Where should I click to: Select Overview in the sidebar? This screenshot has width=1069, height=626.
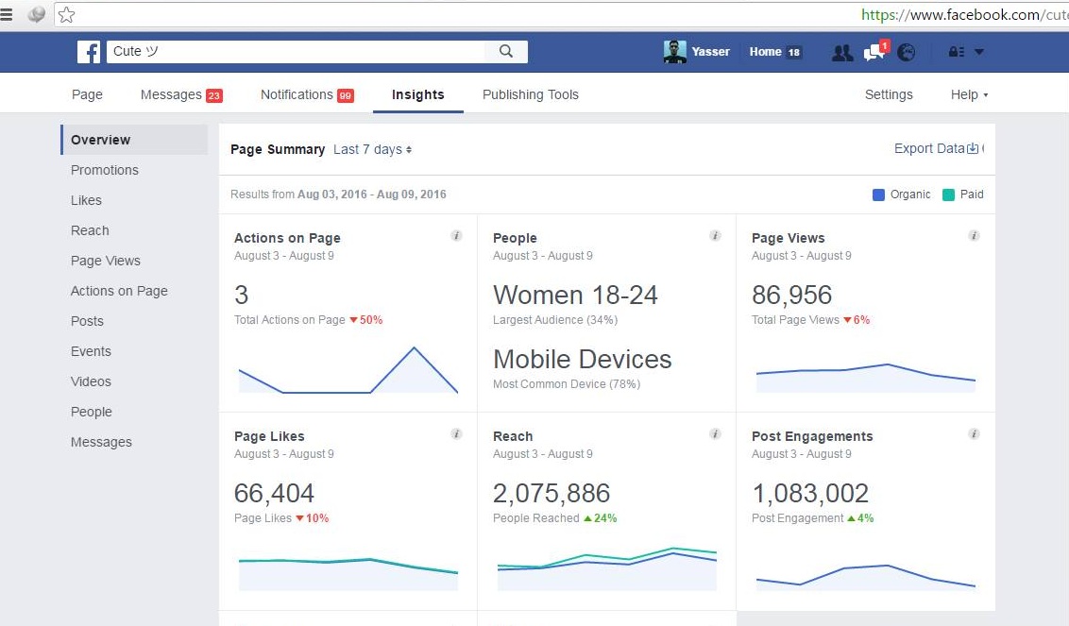click(x=134, y=140)
